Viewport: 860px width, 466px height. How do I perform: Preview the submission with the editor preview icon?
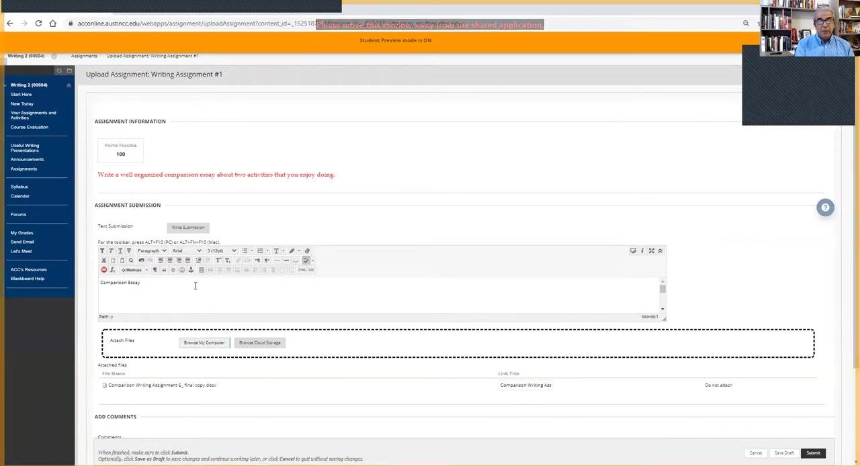click(x=633, y=250)
